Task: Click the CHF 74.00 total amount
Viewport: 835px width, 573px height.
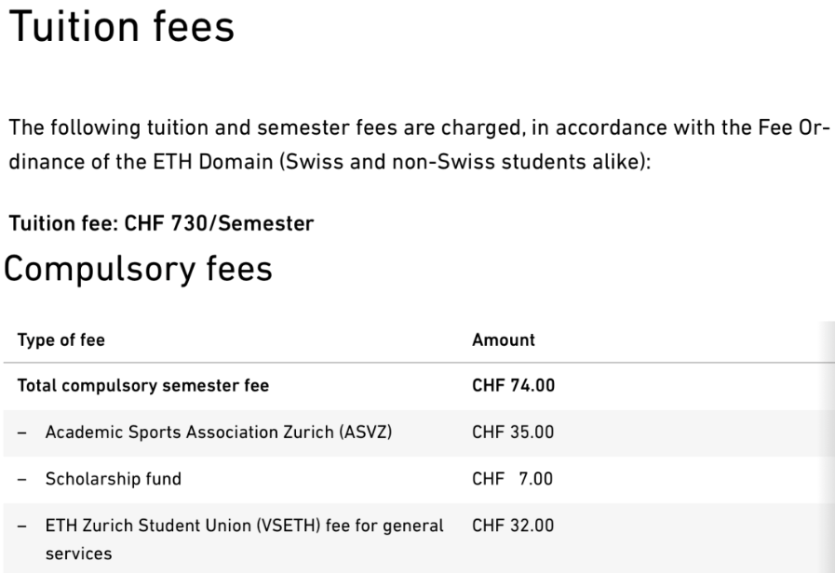Action: pyautogui.click(x=513, y=385)
